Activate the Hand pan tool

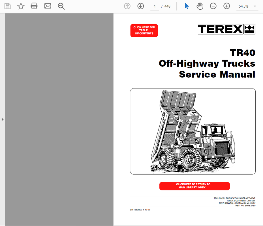tap(200, 6)
